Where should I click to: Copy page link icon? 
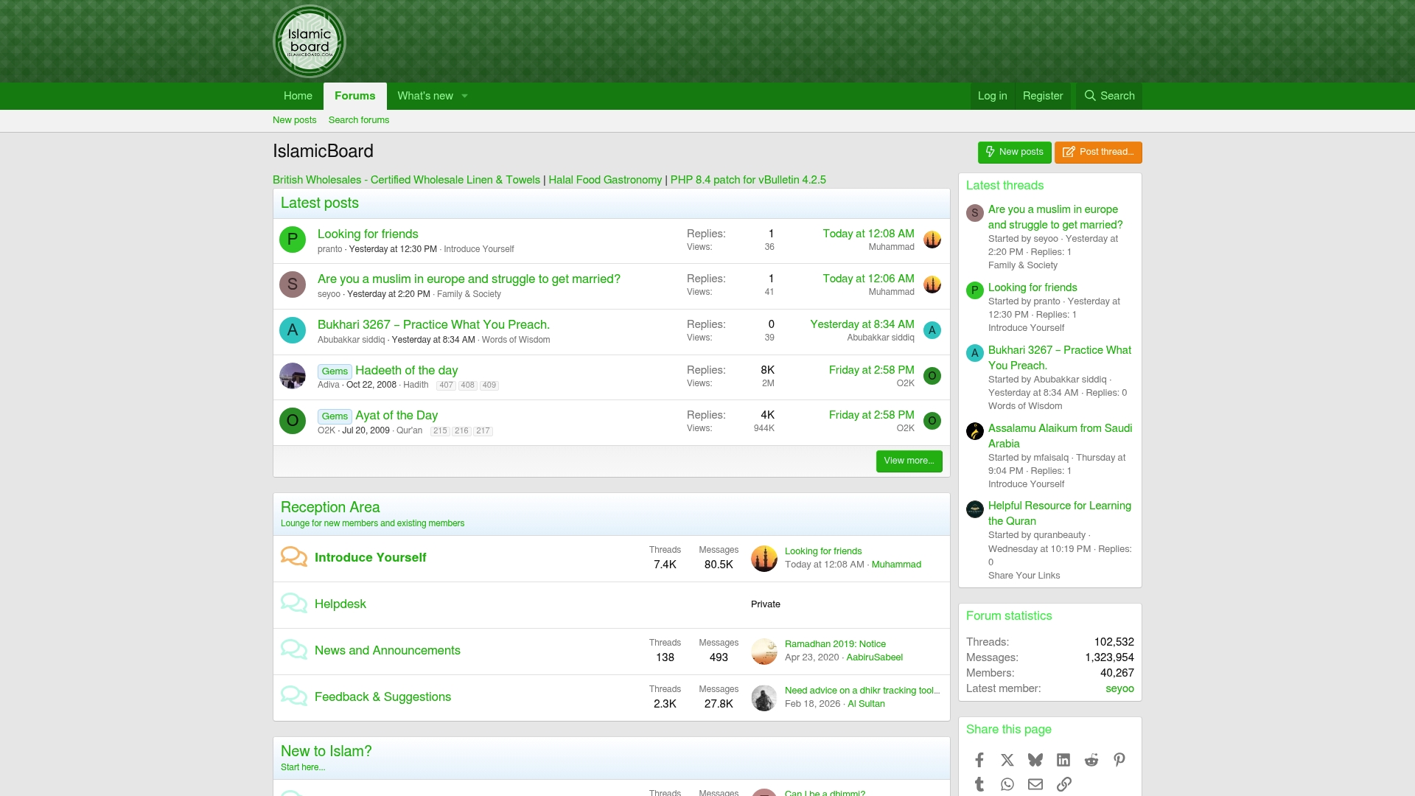(x=1063, y=784)
